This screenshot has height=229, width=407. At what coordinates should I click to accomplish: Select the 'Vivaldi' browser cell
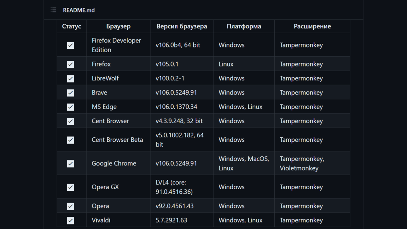tap(118, 220)
